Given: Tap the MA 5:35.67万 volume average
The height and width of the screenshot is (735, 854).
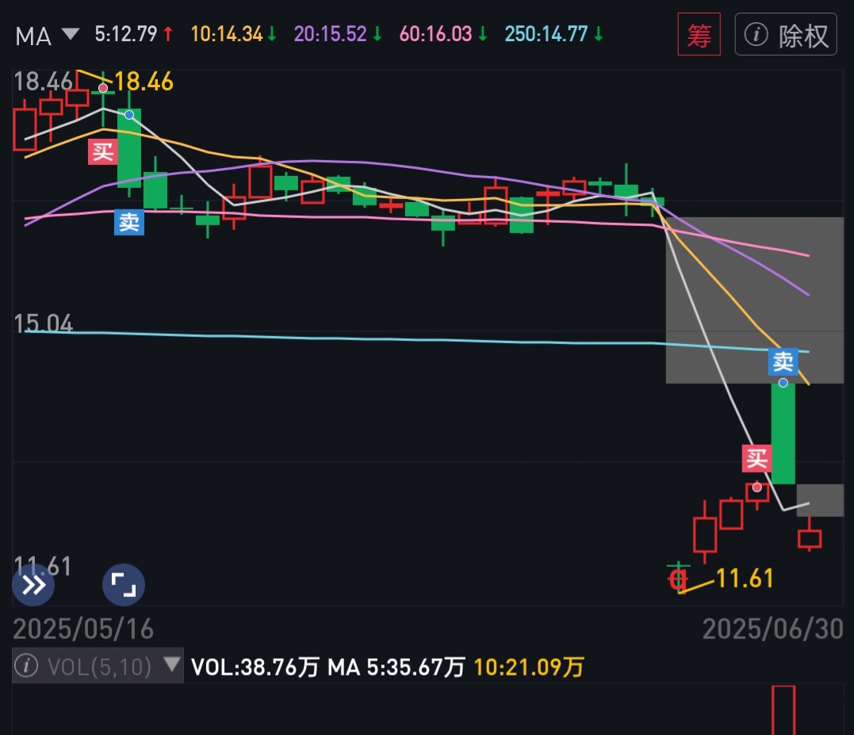Looking at the screenshot, I should click(x=396, y=667).
